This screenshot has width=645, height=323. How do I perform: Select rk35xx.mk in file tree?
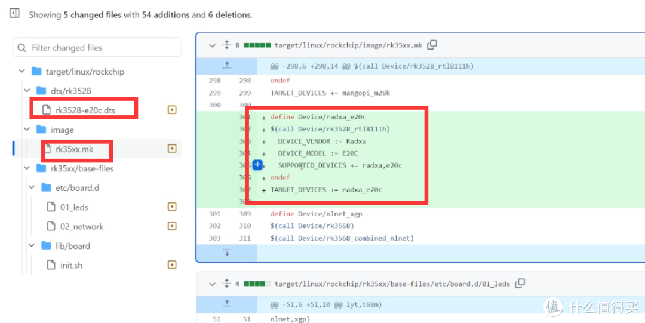tap(75, 149)
